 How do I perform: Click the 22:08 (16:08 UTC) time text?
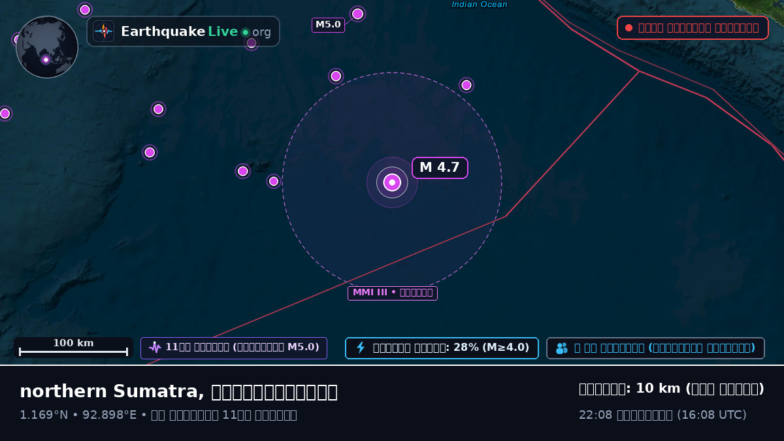click(662, 415)
